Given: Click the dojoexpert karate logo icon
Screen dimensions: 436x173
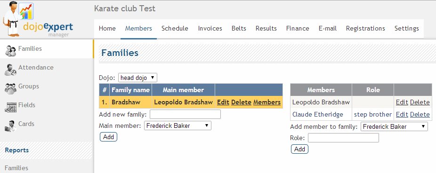Looking at the screenshot, I should coord(18,19).
